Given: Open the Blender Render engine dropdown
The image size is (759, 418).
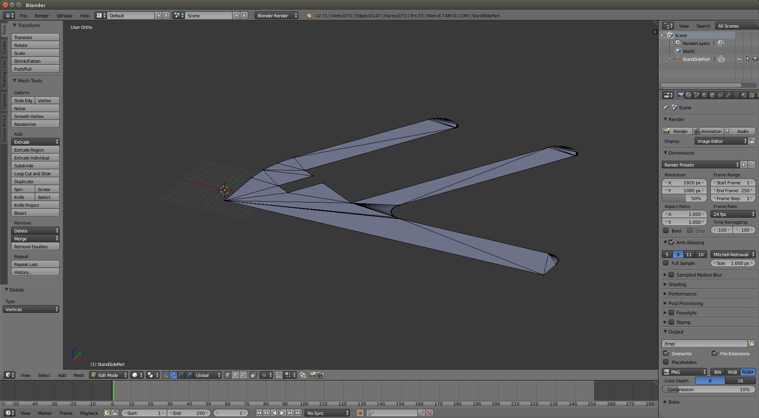Looking at the screenshot, I should pos(276,15).
